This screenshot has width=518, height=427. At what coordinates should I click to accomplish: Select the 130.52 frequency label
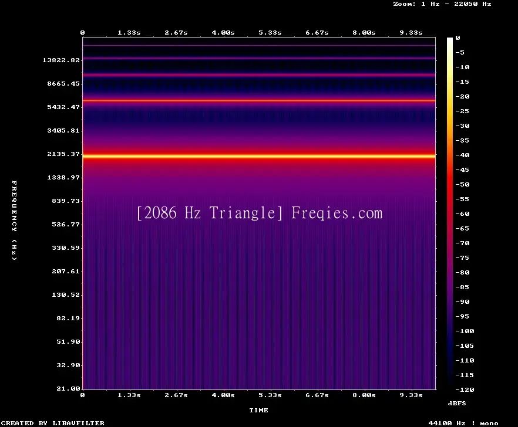pos(66,294)
